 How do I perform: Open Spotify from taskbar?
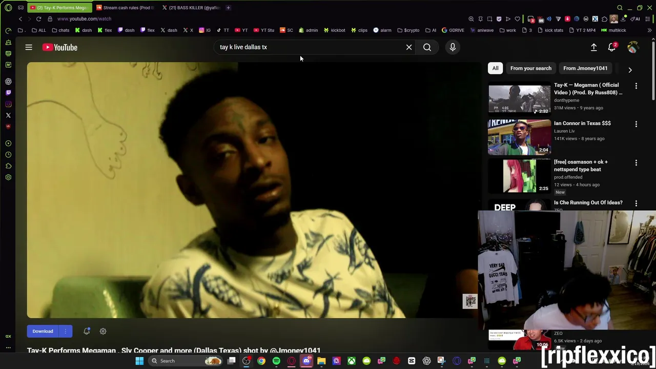276,361
